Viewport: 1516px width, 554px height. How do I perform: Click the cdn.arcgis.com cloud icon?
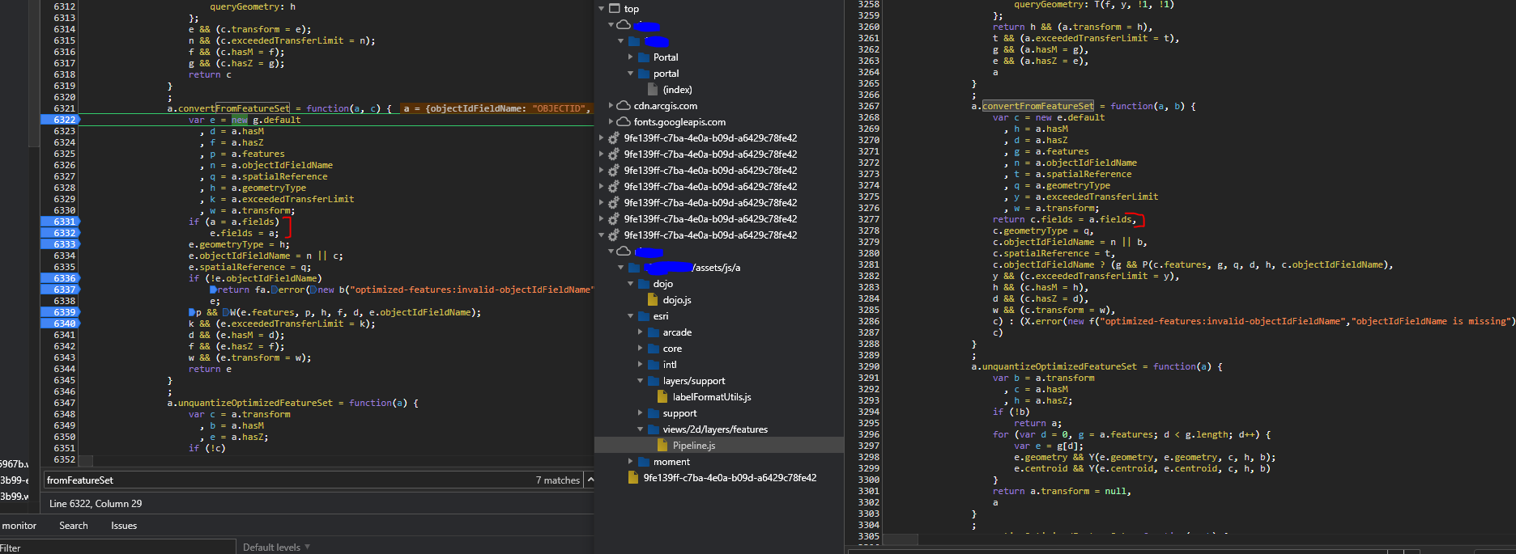click(624, 106)
